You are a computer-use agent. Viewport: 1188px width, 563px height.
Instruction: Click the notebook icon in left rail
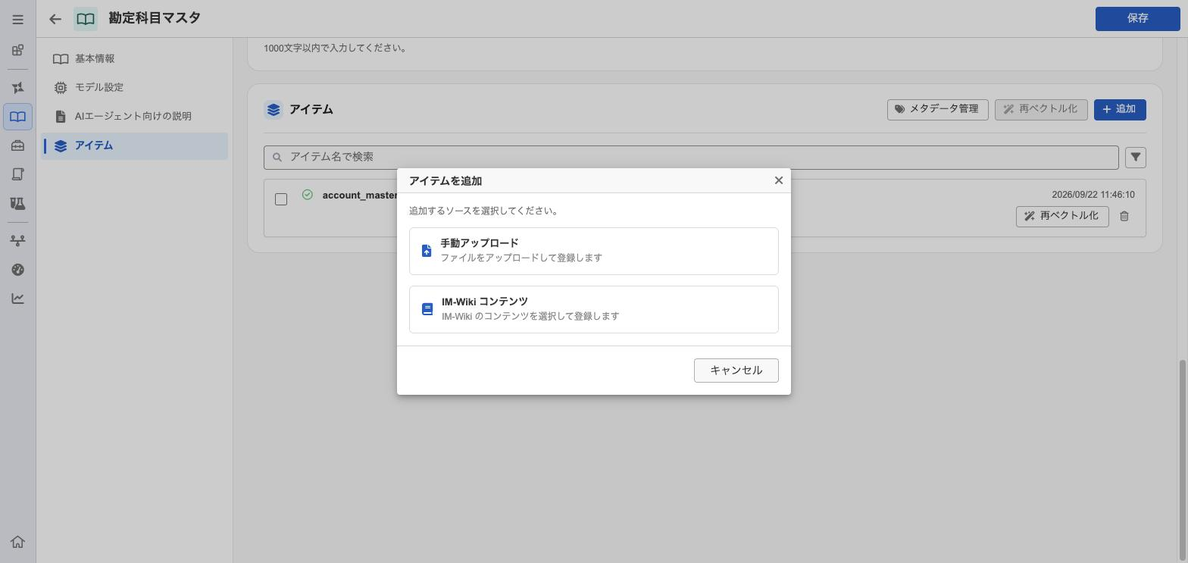click(x=17, y=174)
